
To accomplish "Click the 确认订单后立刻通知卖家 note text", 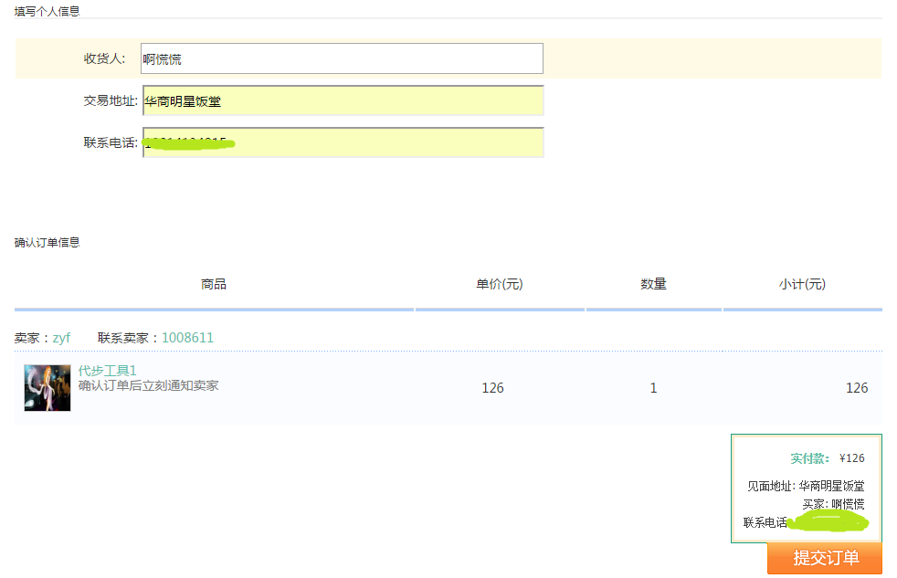I will pos(148,386).
